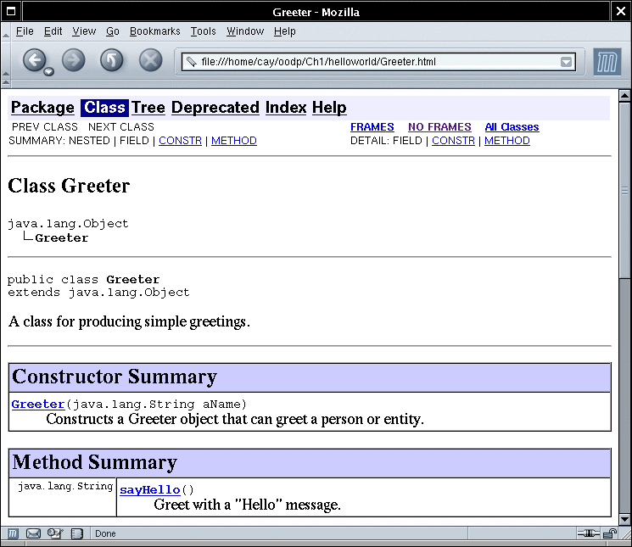Click the NO FRAMES link

click(x=439, y=127)
